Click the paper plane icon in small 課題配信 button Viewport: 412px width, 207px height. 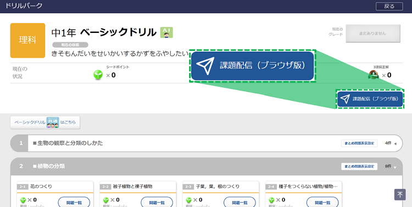click(x=345, y=99)
